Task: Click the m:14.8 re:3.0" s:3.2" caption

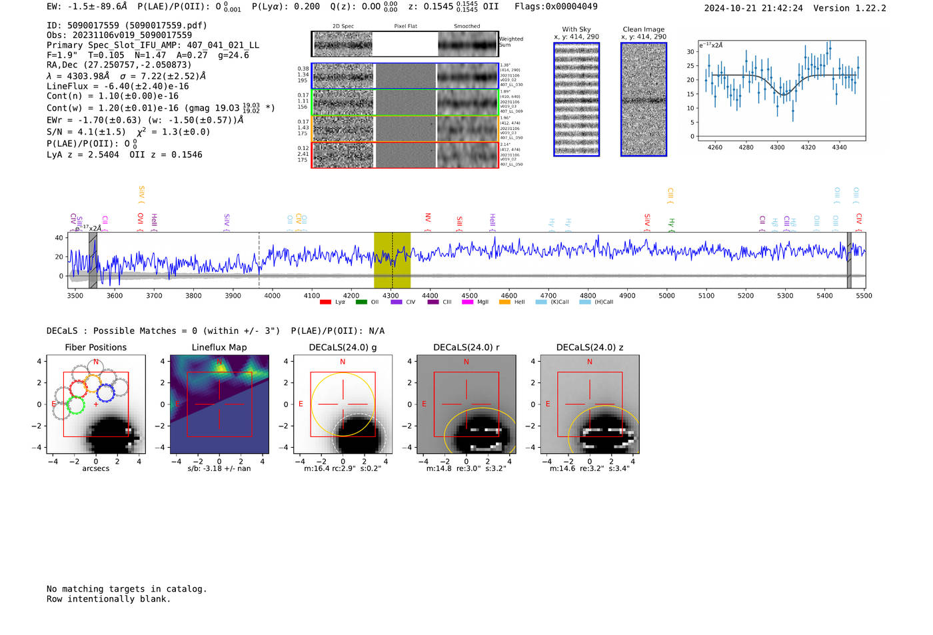Action: point(467,468)
